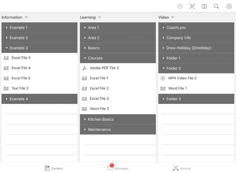Collapse the Example 3 folder
This screenshot has width=236, height=173.
(x=39, y=48)
